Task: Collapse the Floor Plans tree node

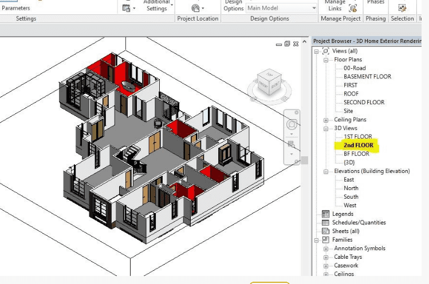Action: (x=326, y=60)
